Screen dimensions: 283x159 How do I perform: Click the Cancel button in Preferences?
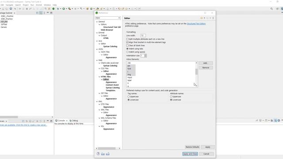click(207, 154)
